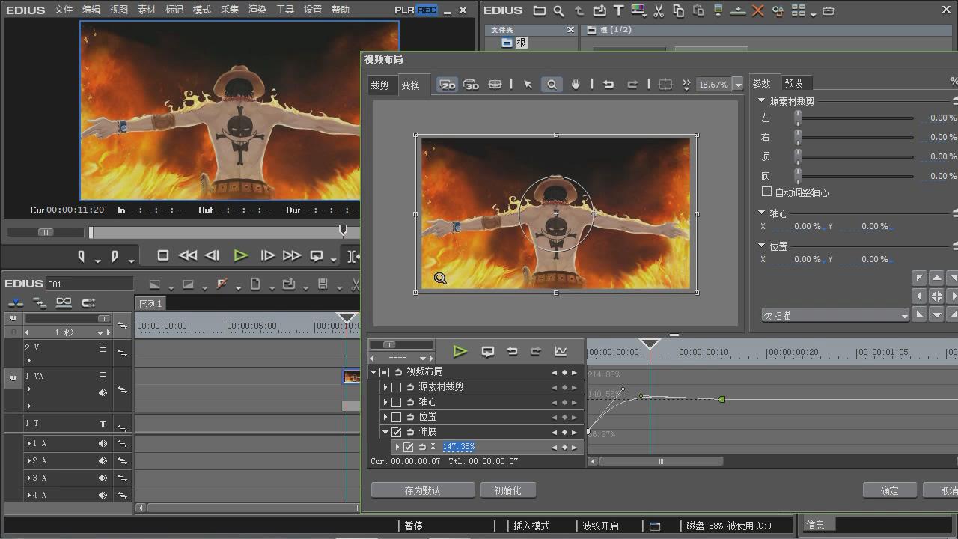Image resolution: width=958 pixels, height=539 pixels.
Task: Switch layout editor to 3D mode
Action: click(471, 85)
